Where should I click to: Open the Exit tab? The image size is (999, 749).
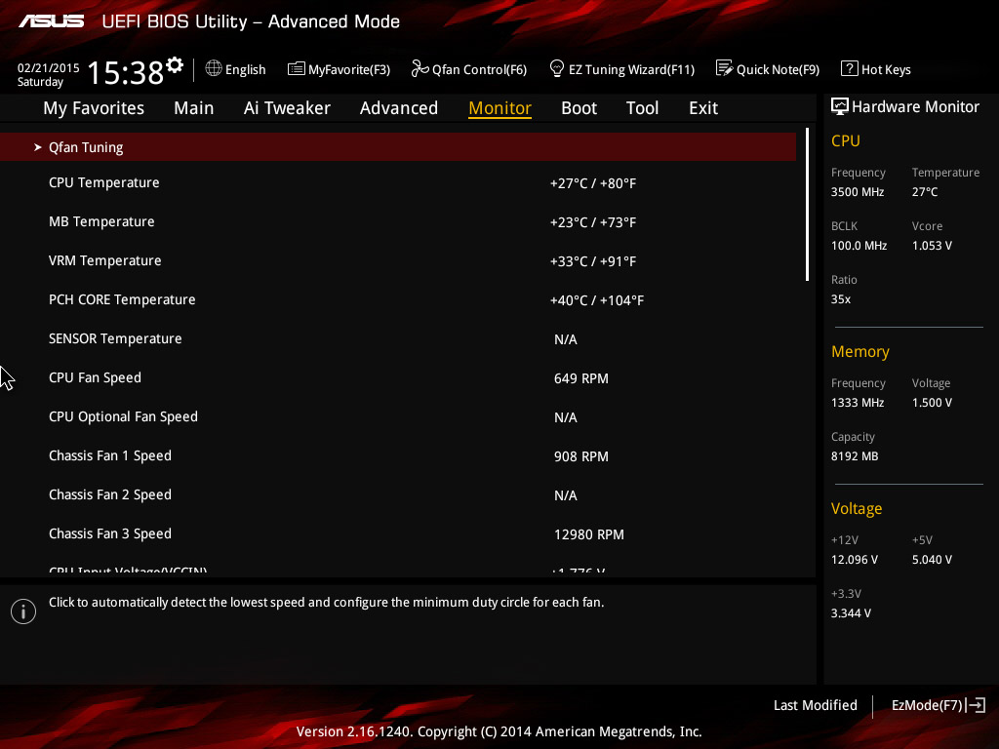703,108
